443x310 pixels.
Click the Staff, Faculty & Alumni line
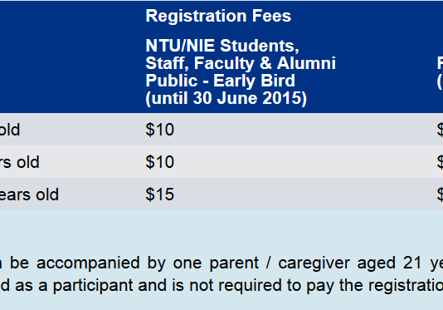[241, 63]
